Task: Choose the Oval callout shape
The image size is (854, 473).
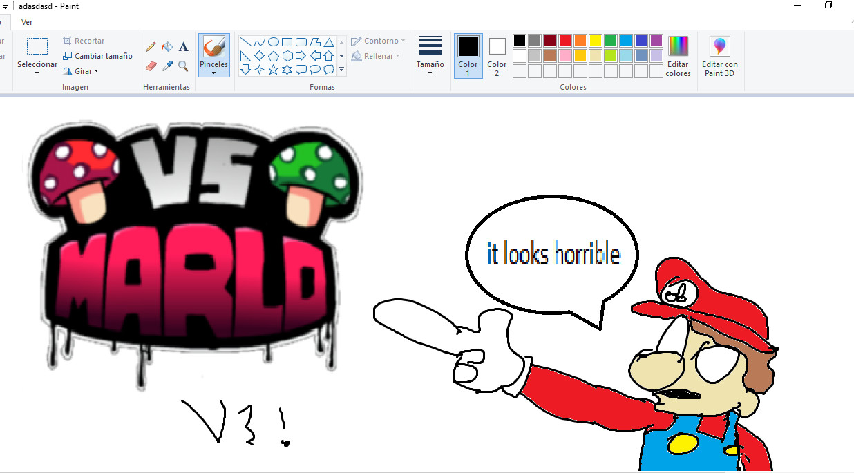Action: tap(314, 69)
